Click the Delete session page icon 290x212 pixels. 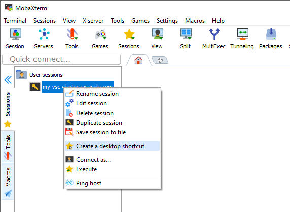[69, 113]
